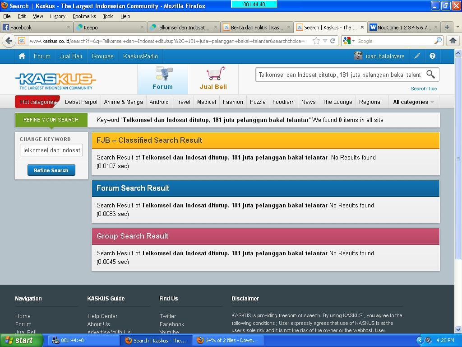Click the pencil edit icon in top bar
This screenshot has height=347, width=462.
417,56
